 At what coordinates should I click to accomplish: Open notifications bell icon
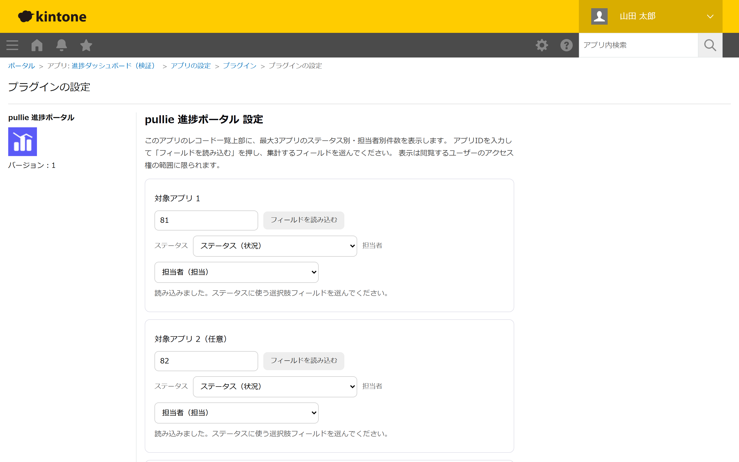pyautogui.click(x=61, y=45)
